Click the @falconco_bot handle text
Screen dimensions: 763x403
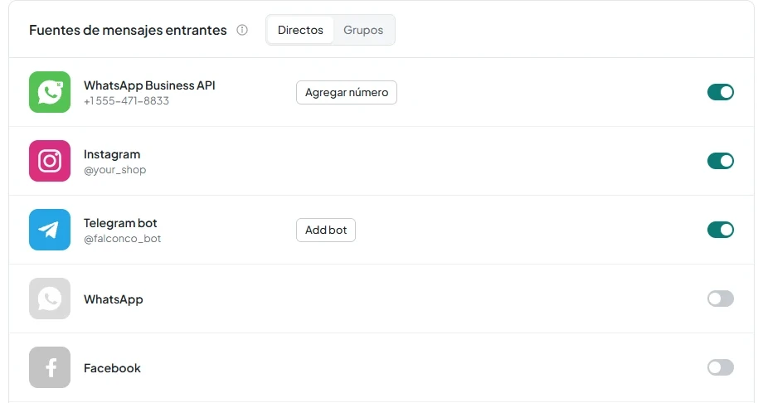[122, 239]
